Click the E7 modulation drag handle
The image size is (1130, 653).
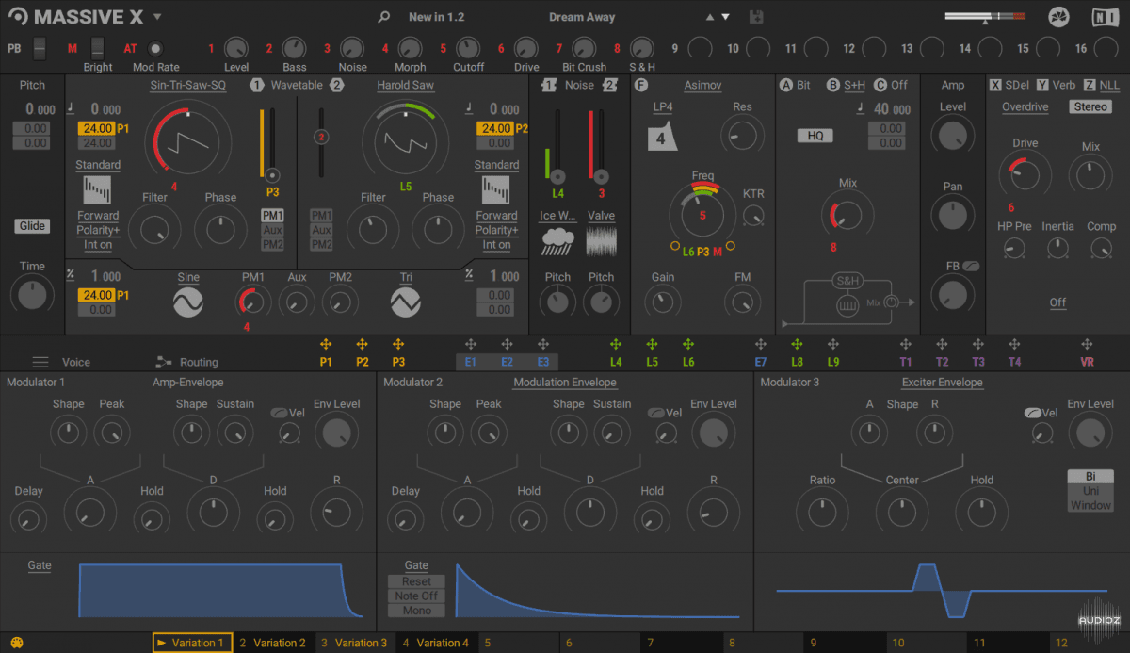pyautogui.click(x=761, y=345)
